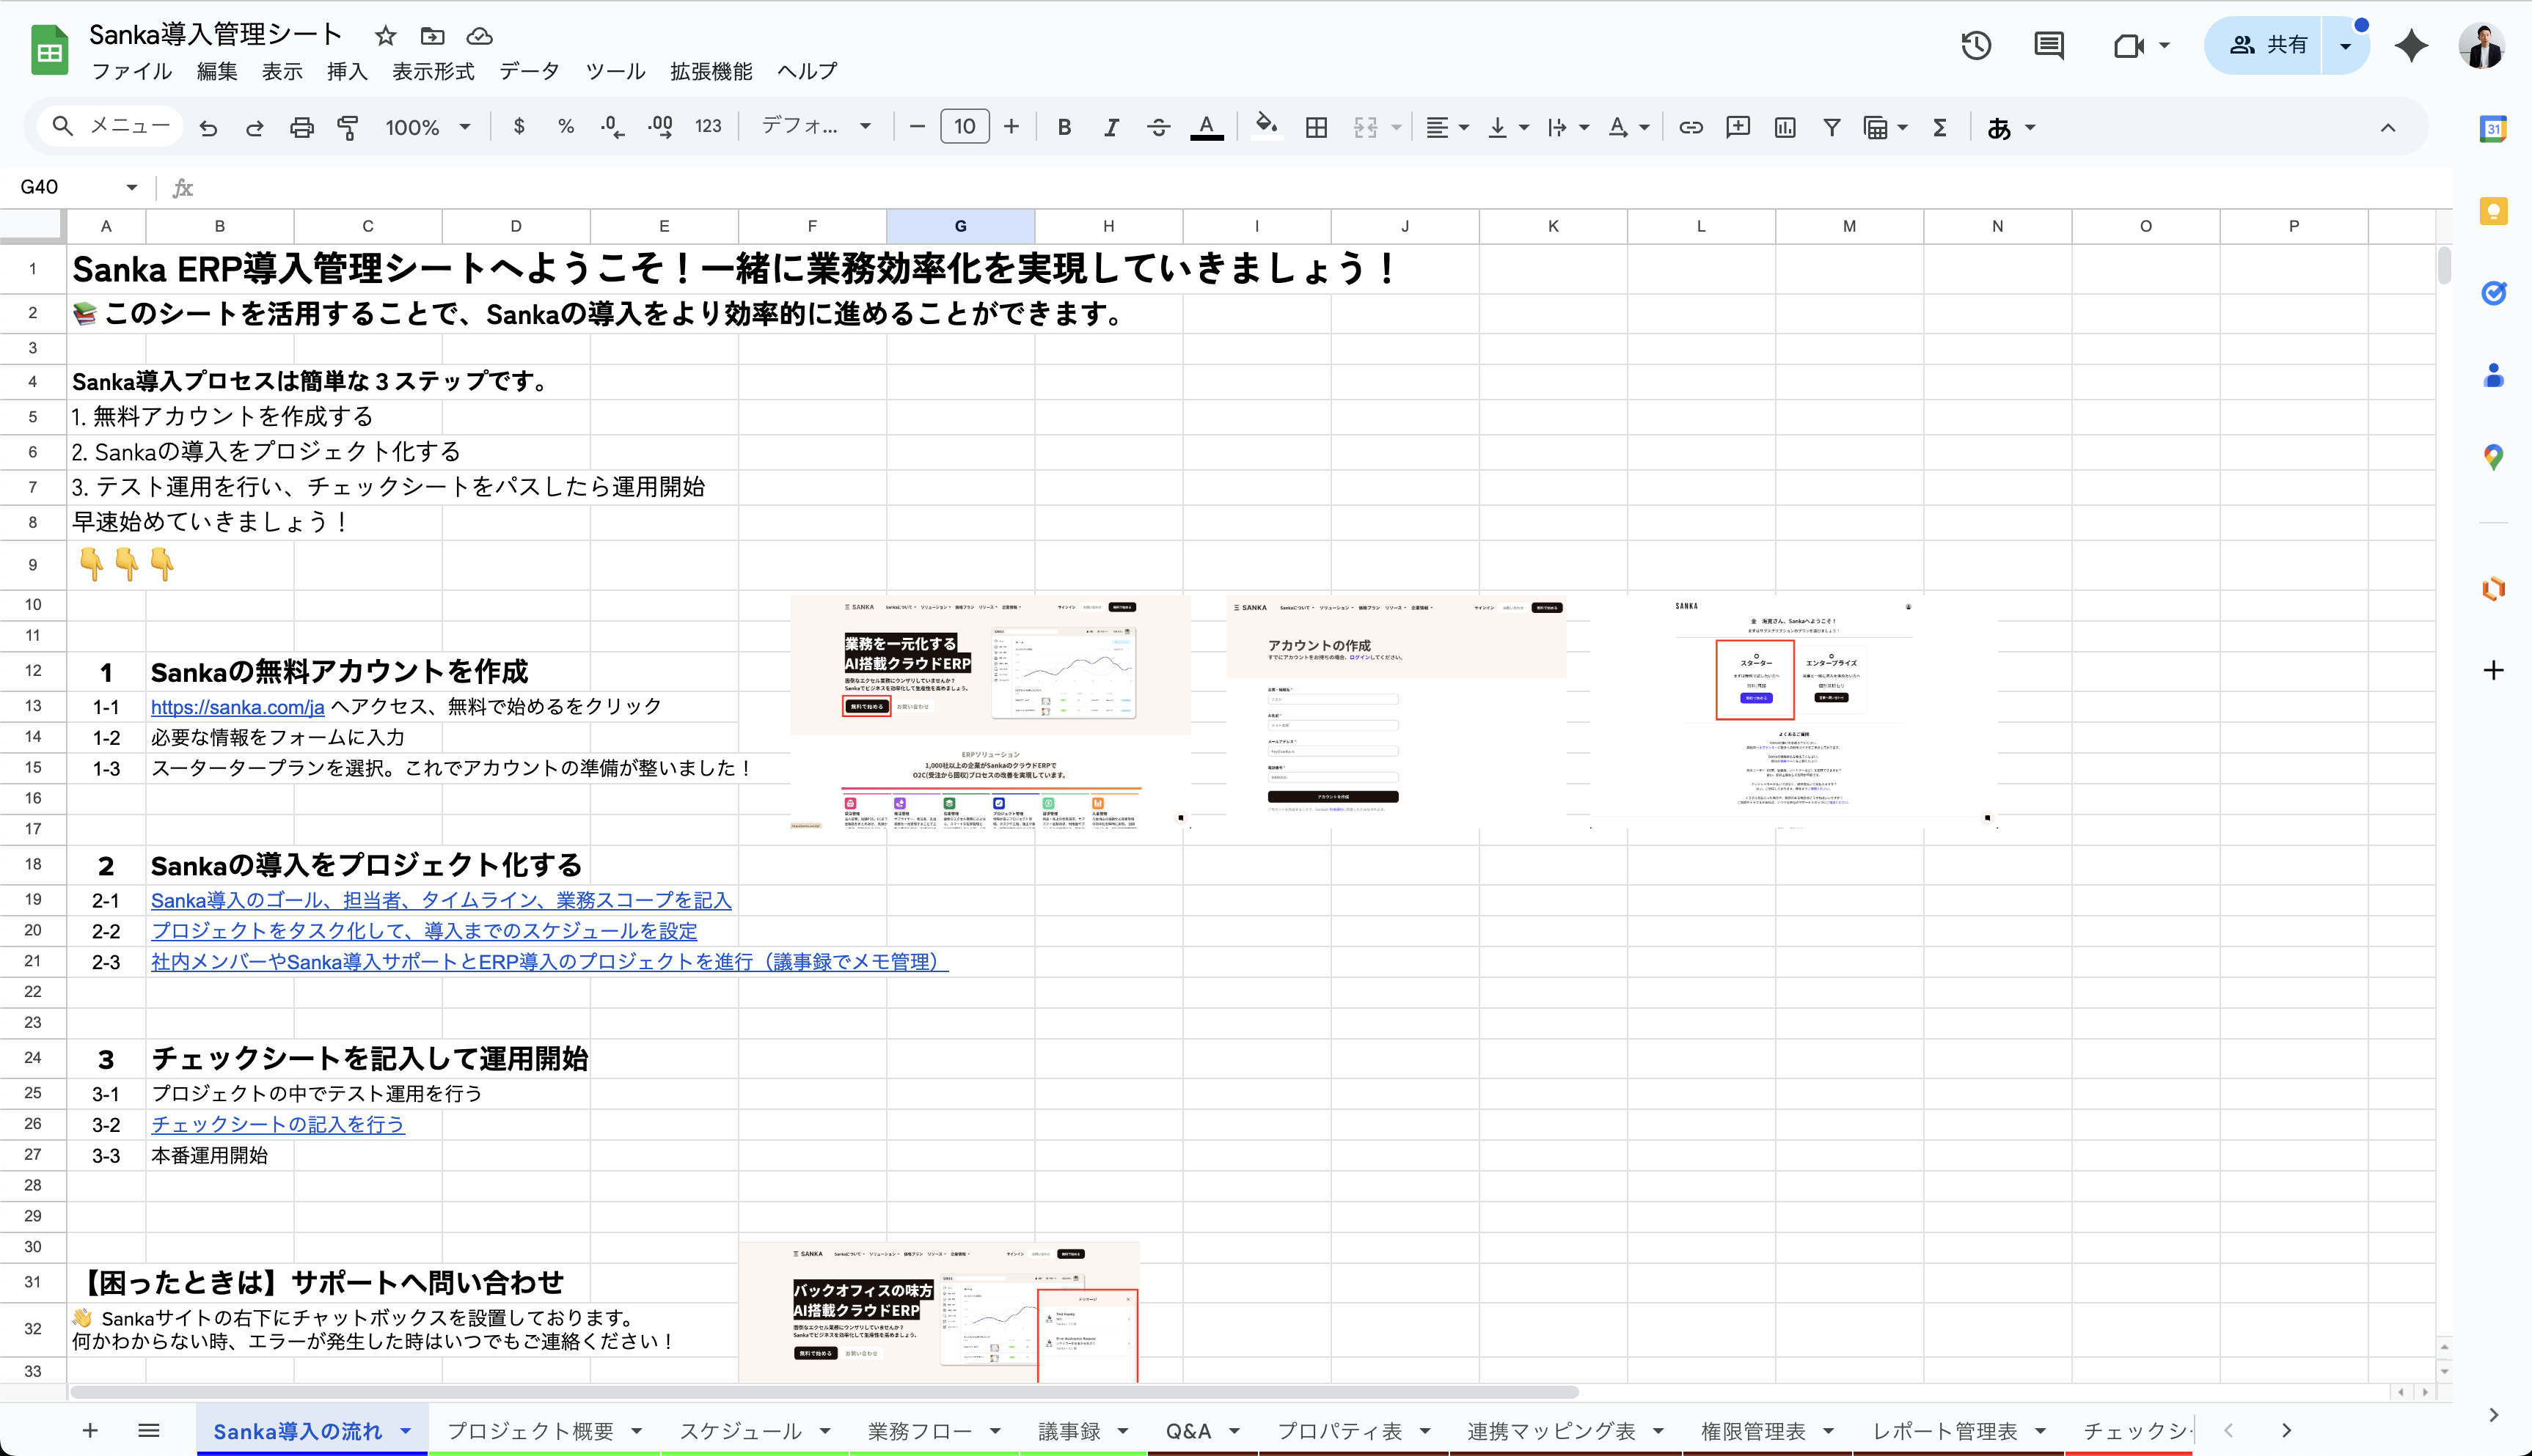The image size is (2532, 1456).
Task: Click the paint format roller icon
Action: coord(347,127)
